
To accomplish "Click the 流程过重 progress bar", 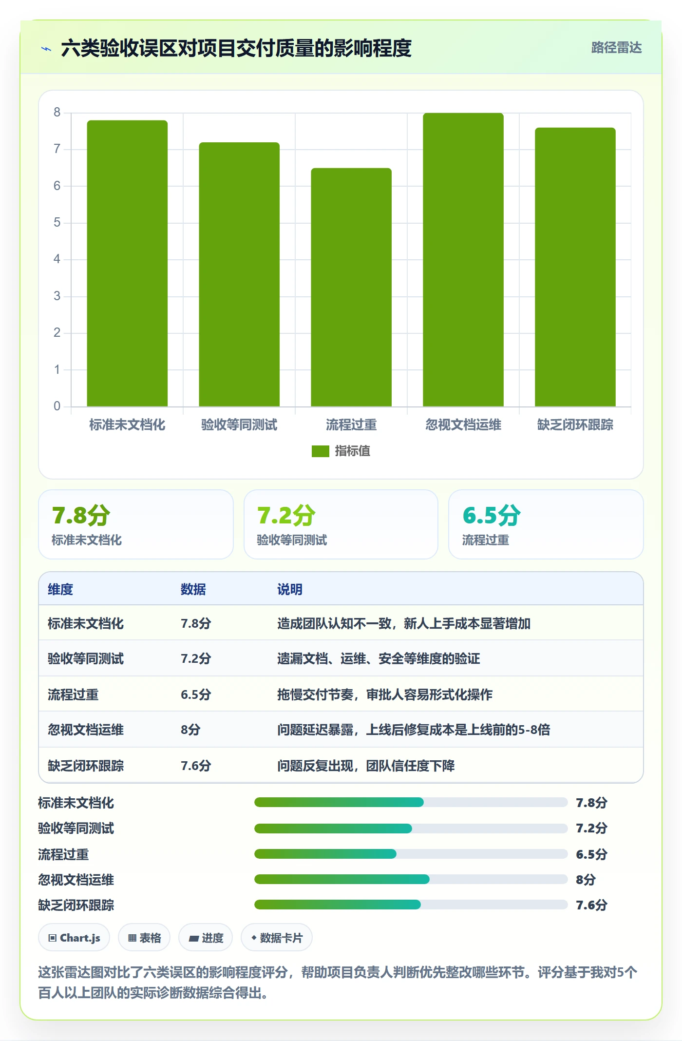I will [411, 854].
